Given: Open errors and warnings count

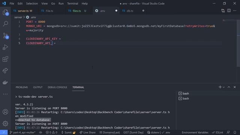Looking at the screenshot, I should 52,132.
